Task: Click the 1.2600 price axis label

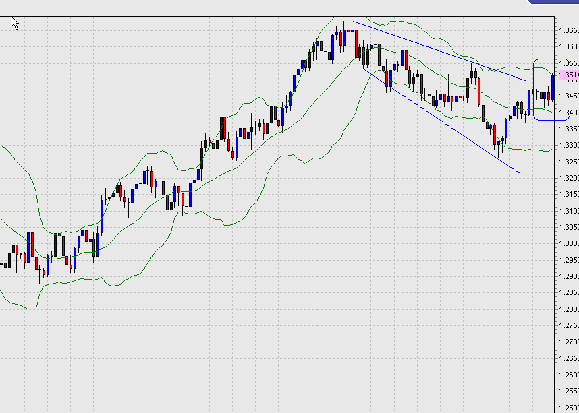Action: pos(569,375)
